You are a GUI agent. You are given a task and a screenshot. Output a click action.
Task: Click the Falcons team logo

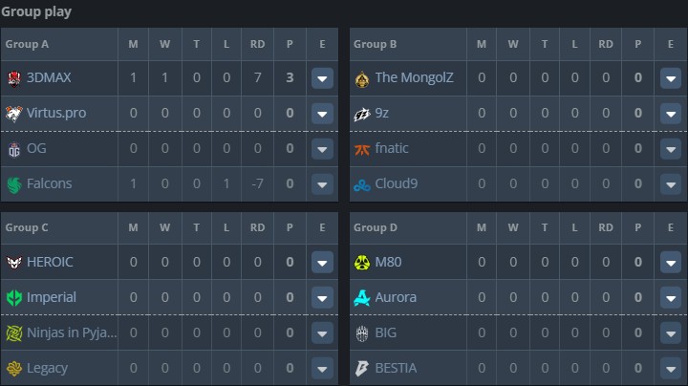pyautogui.click(x=13, y=183)
